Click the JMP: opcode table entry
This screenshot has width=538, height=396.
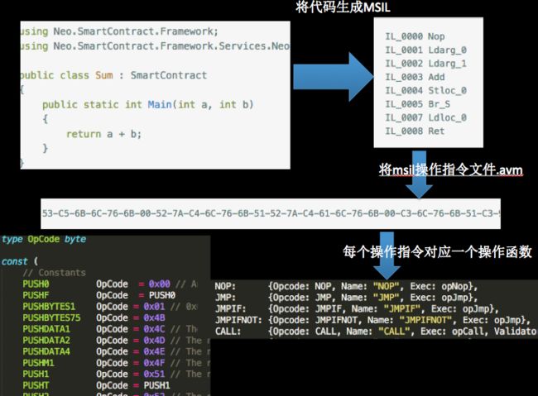346,298
